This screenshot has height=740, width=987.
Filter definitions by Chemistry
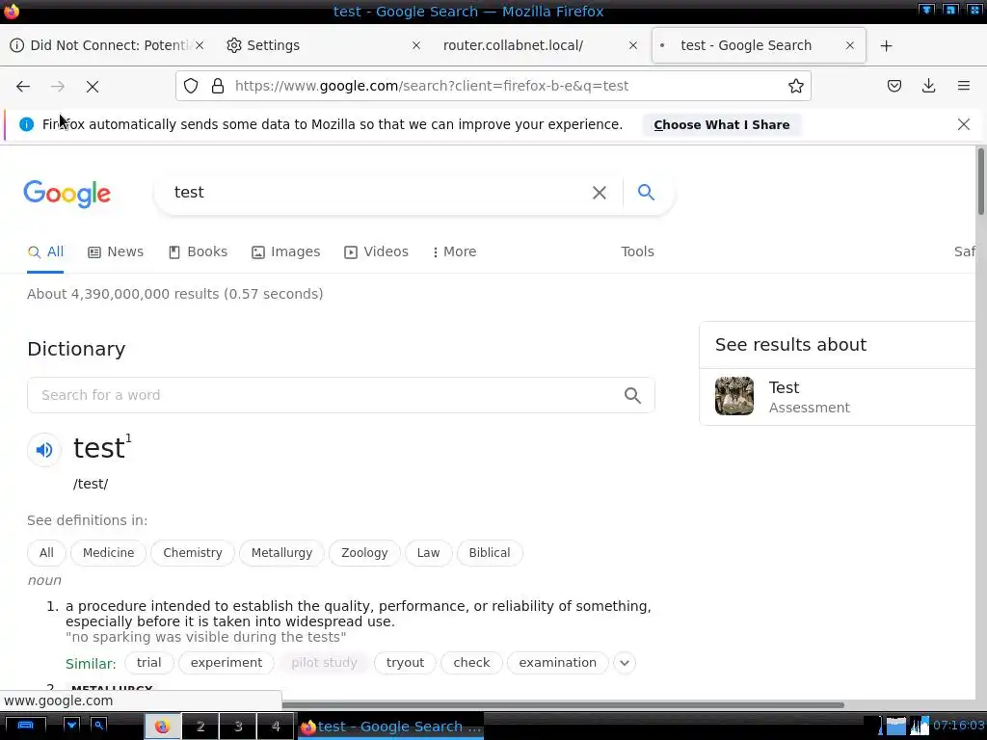point(193,553)
